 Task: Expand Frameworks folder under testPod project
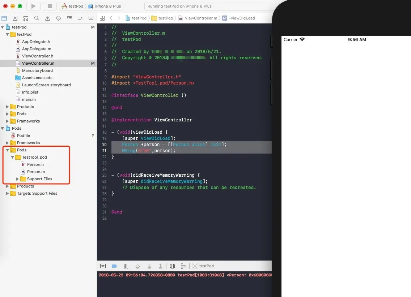[x=7, y=121]
